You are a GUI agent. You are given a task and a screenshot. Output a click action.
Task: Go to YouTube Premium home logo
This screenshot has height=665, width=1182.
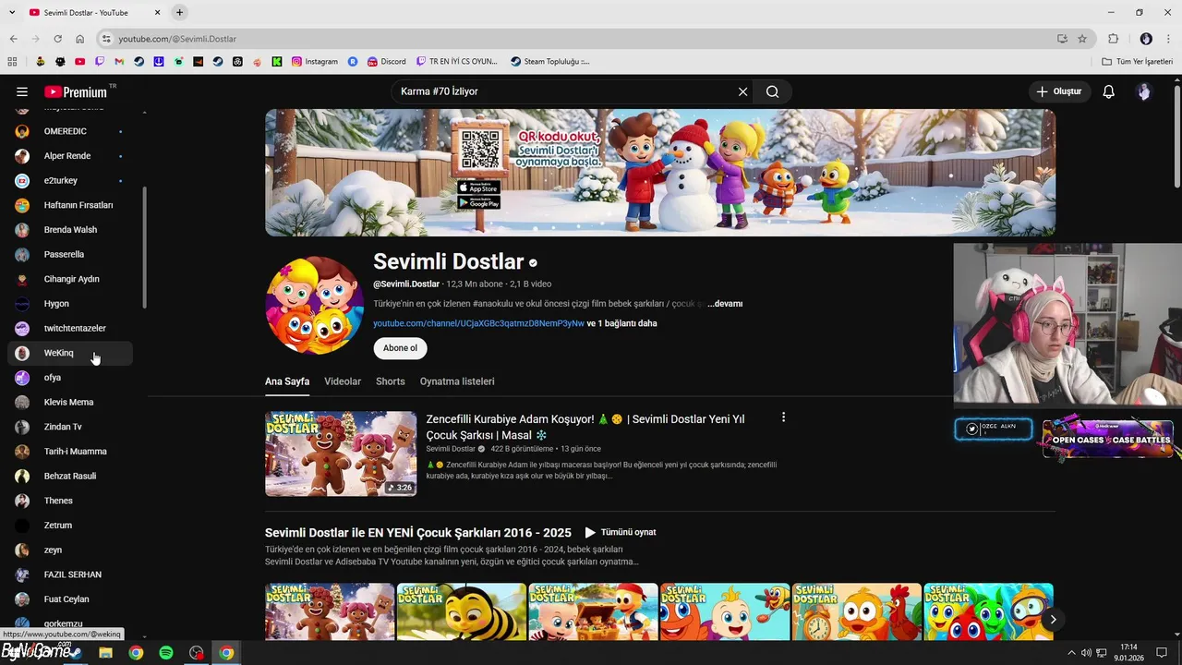[77, 91]
